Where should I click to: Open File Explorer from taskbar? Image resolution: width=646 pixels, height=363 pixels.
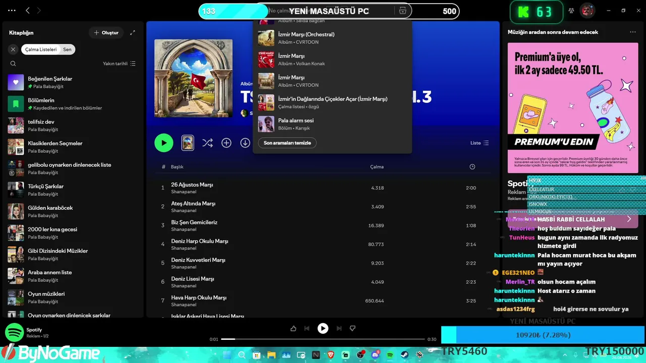pos(272,355)
